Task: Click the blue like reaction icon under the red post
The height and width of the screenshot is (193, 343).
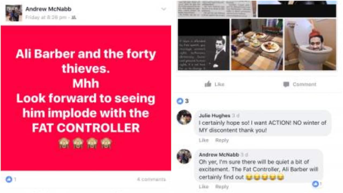Action: point(9,179)
